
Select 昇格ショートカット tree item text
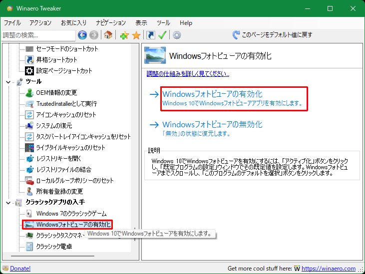click(56, 60)
